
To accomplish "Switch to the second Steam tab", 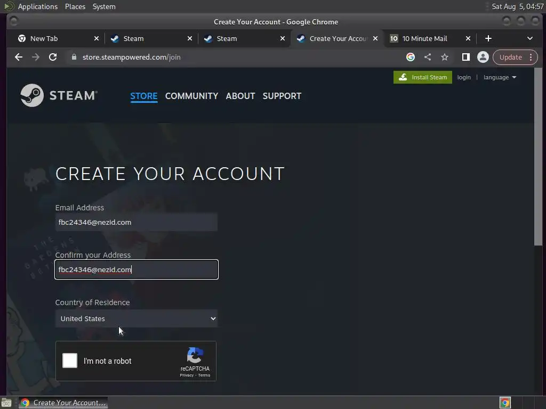I will point(244,38).
